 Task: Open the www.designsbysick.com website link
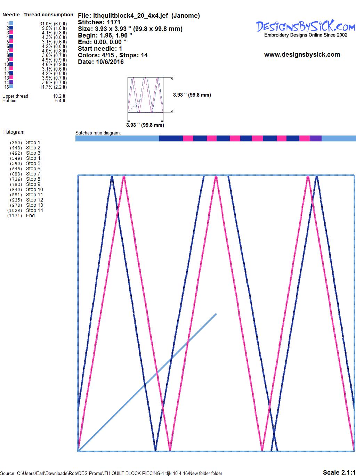point(302,55)
